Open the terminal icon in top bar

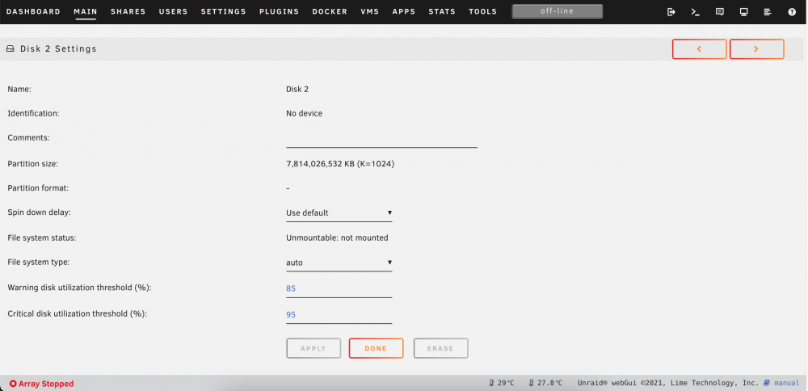pos(695,12)
